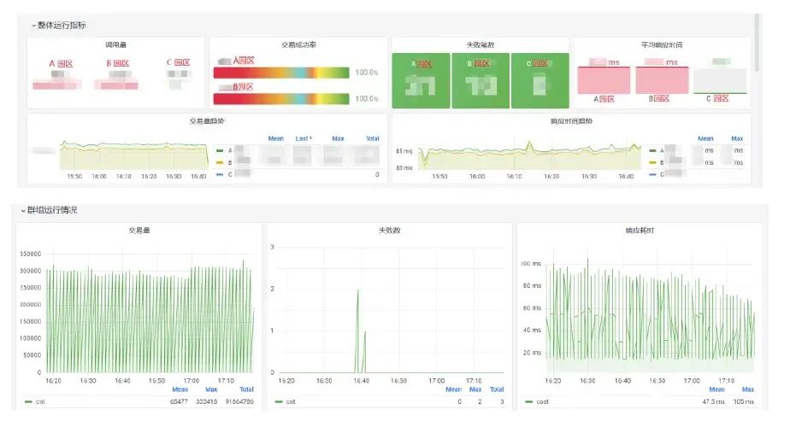
Task: Click Mean value 65477 in 交易量 legend
Action: (179, 401)
